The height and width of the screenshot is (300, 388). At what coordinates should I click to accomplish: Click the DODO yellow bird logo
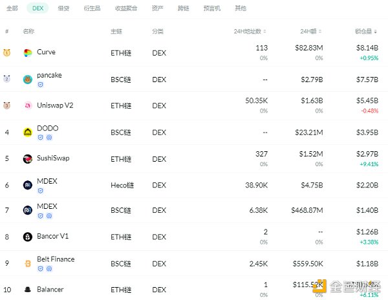pyautogui.click(x=27, y=133)
